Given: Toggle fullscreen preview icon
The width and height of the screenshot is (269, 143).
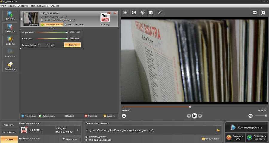Looking at the screenshot, I should [x=263, y=13].
